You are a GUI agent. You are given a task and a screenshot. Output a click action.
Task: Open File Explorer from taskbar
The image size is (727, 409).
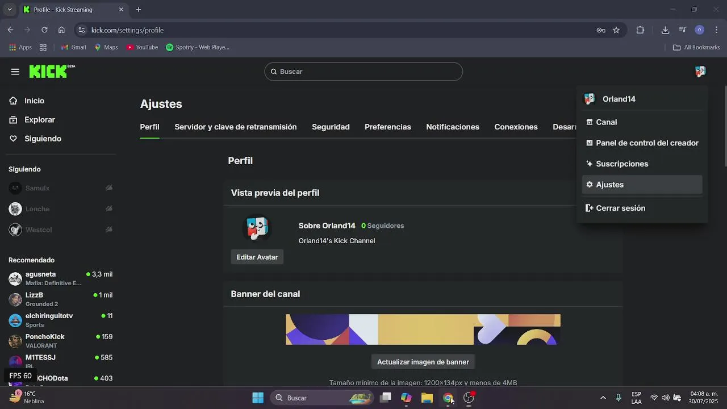[x=427, y=398]
